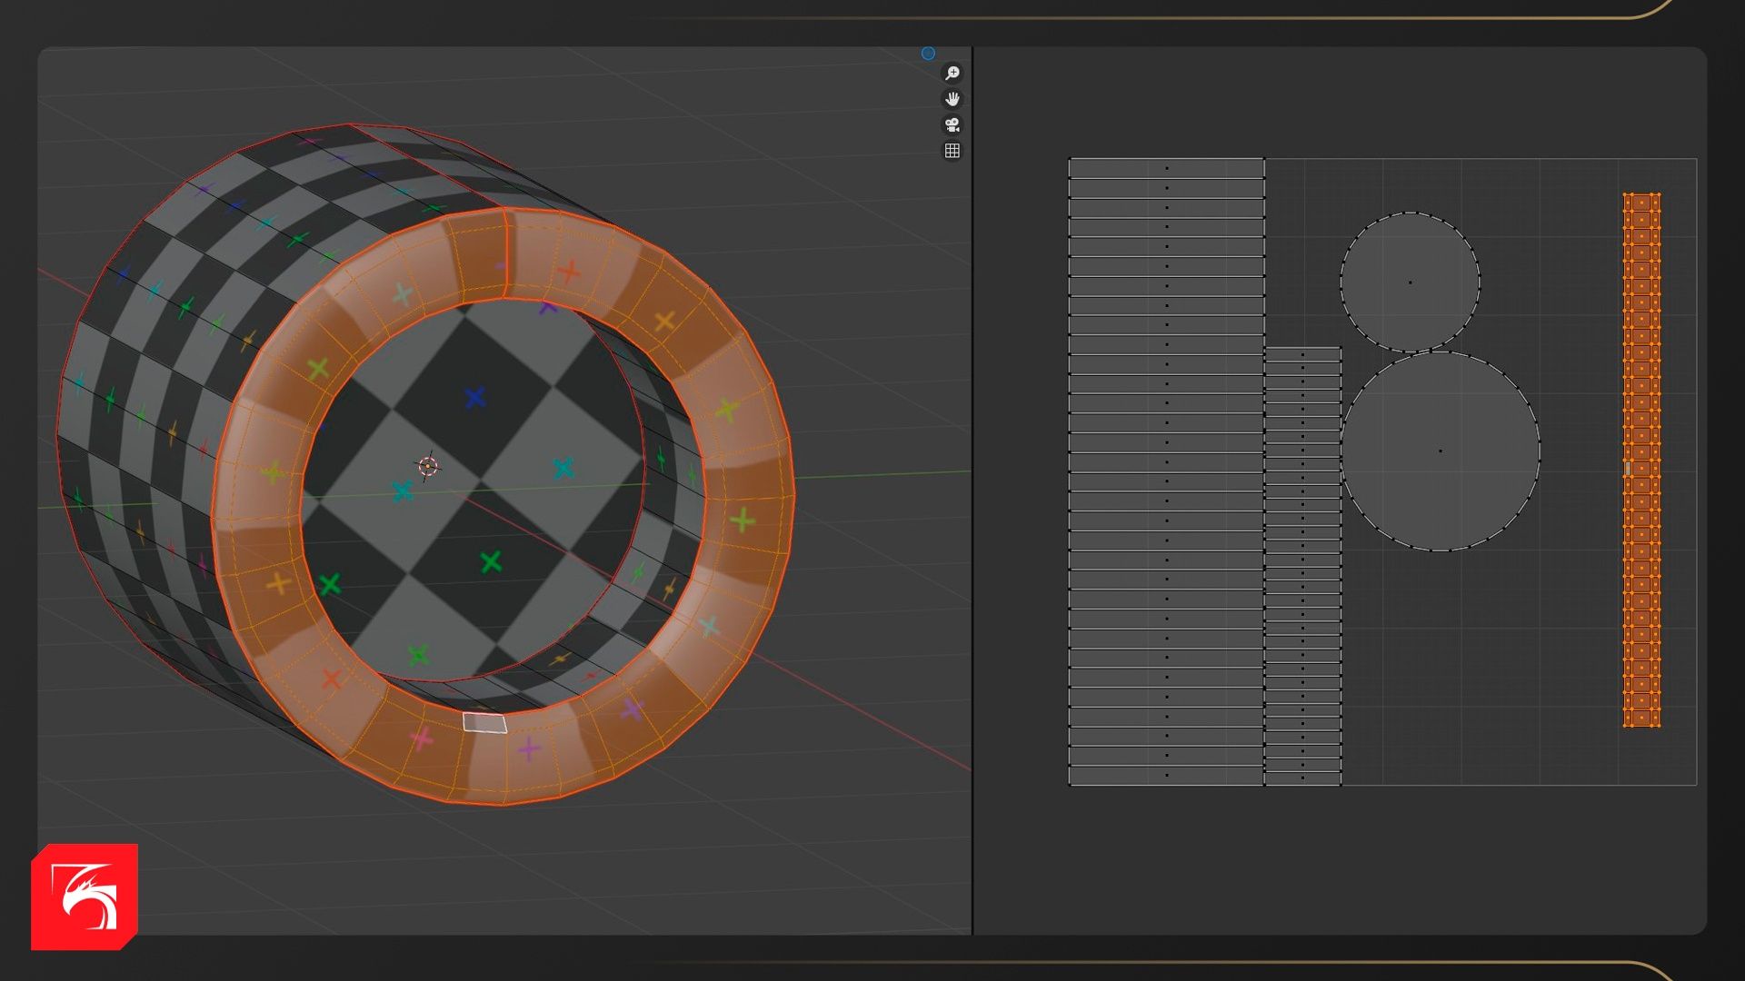Image resolution: width=1745 pixels, height=981 pixels.
Task: Click the cyan X marker on checker floor
Action: coord(563,468)
